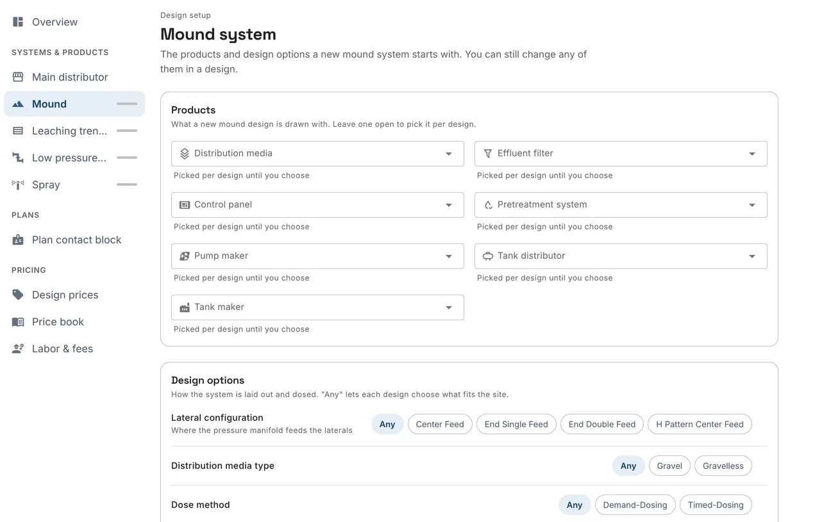Click the Overview dashboard icon
This screenshot has width=840, height=522.
pos(18,22)
